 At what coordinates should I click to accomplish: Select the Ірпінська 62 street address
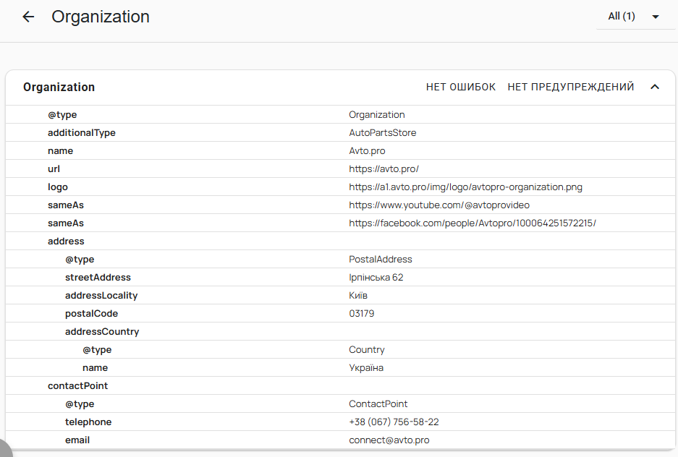point(376,278)
